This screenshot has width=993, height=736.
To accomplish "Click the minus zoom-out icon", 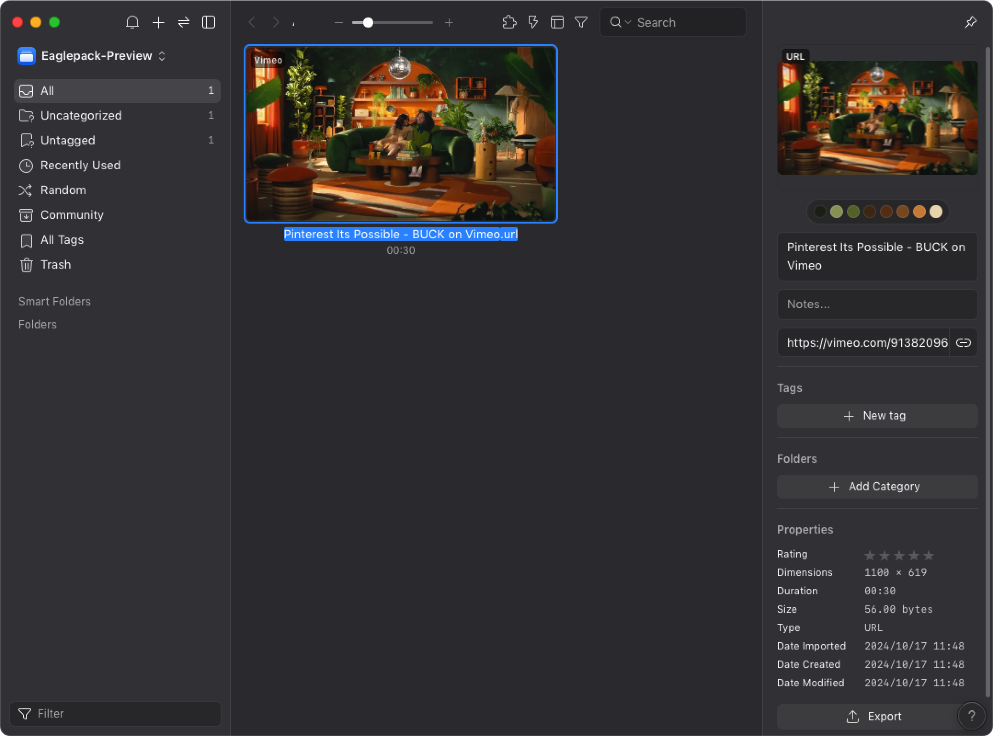I will coord(339,22).
